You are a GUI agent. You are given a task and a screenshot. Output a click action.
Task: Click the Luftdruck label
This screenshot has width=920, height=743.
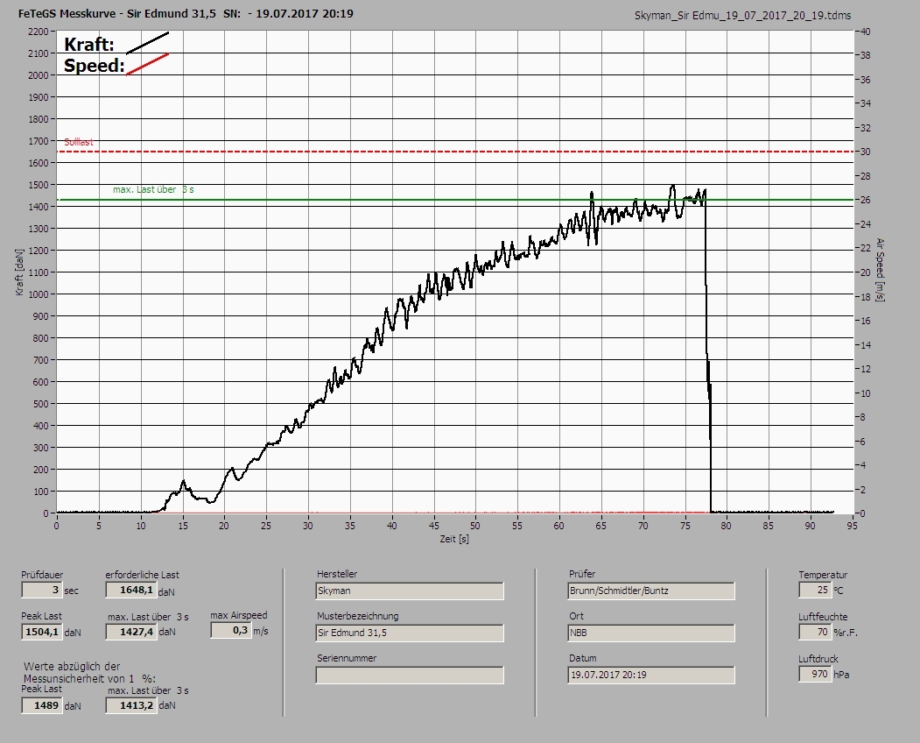click(x=818, y=658)
